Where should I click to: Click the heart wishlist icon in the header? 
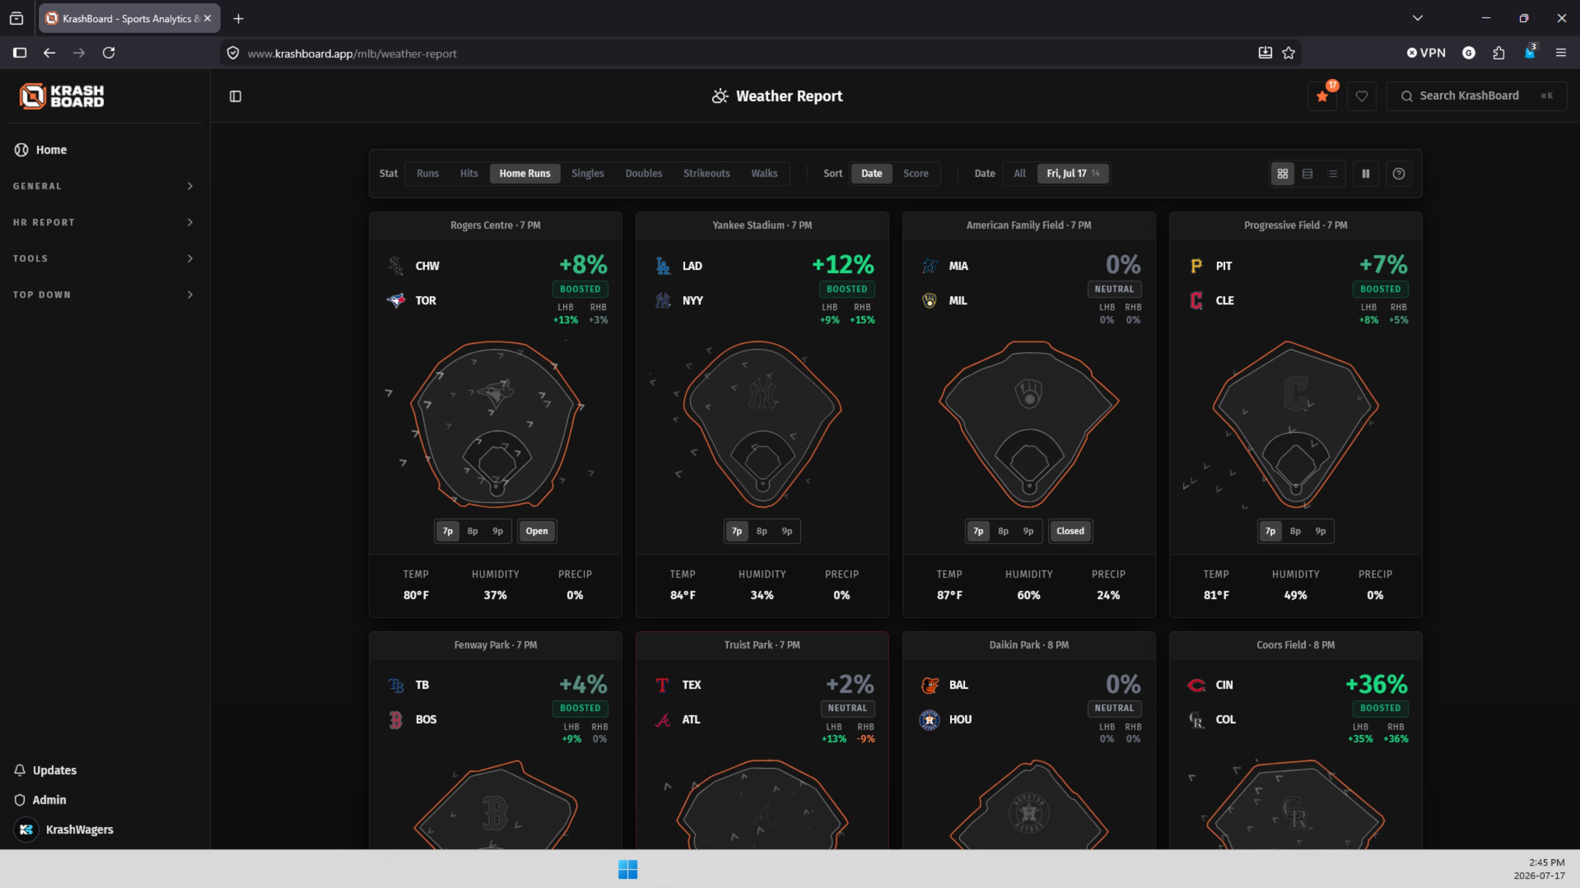(1362, 96)
